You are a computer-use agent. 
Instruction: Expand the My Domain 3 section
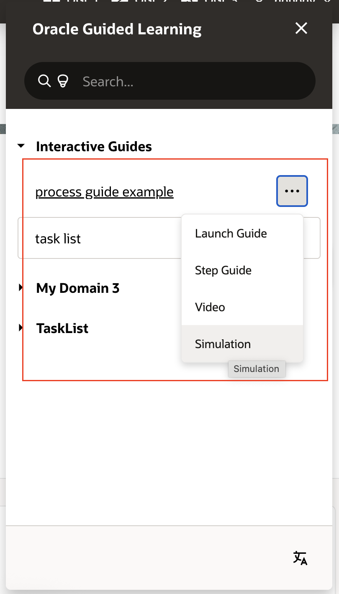[x=21, y=288]
